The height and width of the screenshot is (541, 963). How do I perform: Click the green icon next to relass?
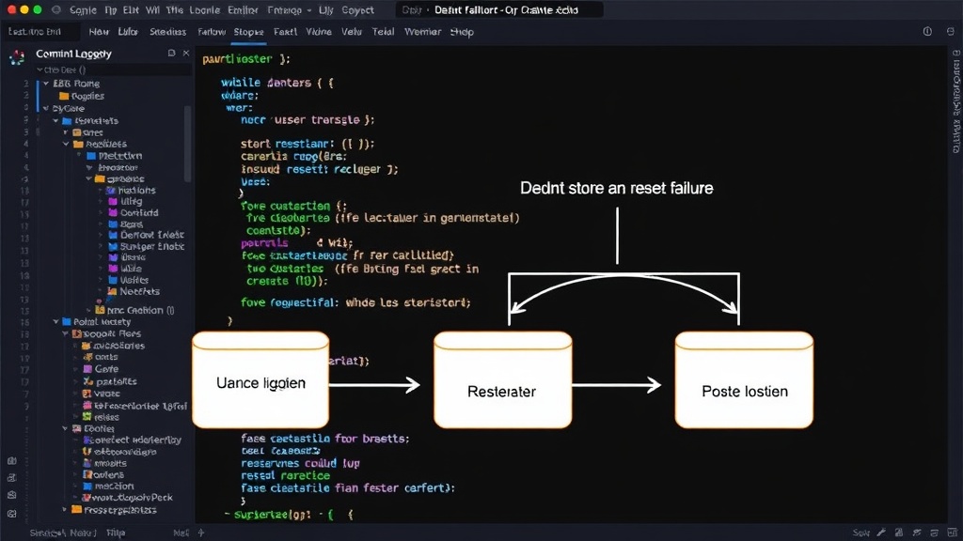point(87,416)
